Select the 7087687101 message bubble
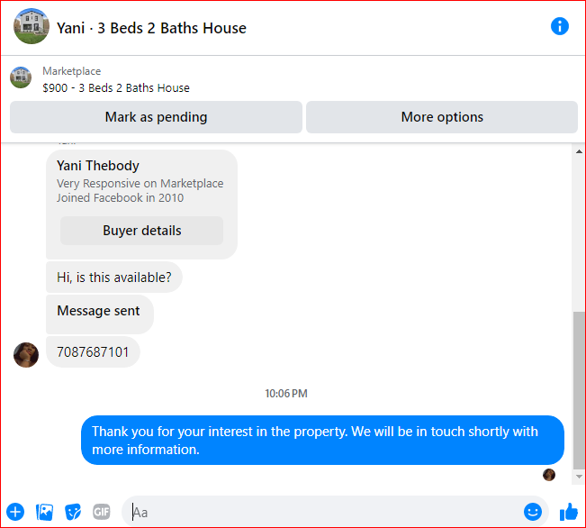586x528 pixels. (x=93, y=352)
